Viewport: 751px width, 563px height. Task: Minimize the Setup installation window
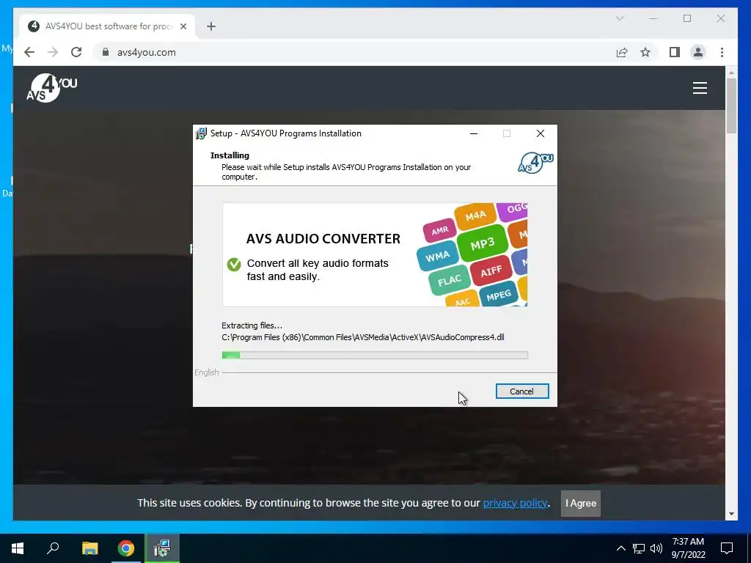[474, 133]
